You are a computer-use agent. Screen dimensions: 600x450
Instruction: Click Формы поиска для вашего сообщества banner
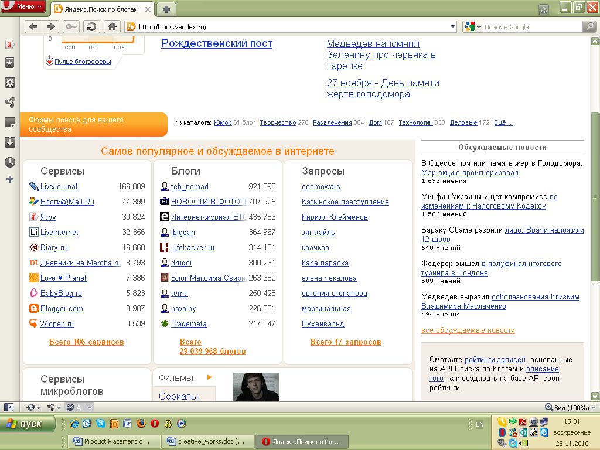[x=93, y=124]
